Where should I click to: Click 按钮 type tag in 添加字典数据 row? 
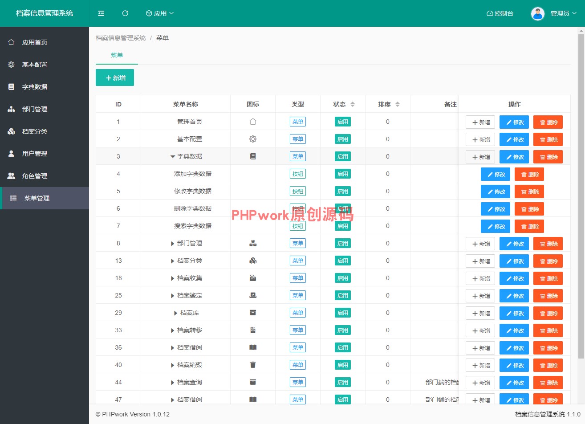(298, 174)
